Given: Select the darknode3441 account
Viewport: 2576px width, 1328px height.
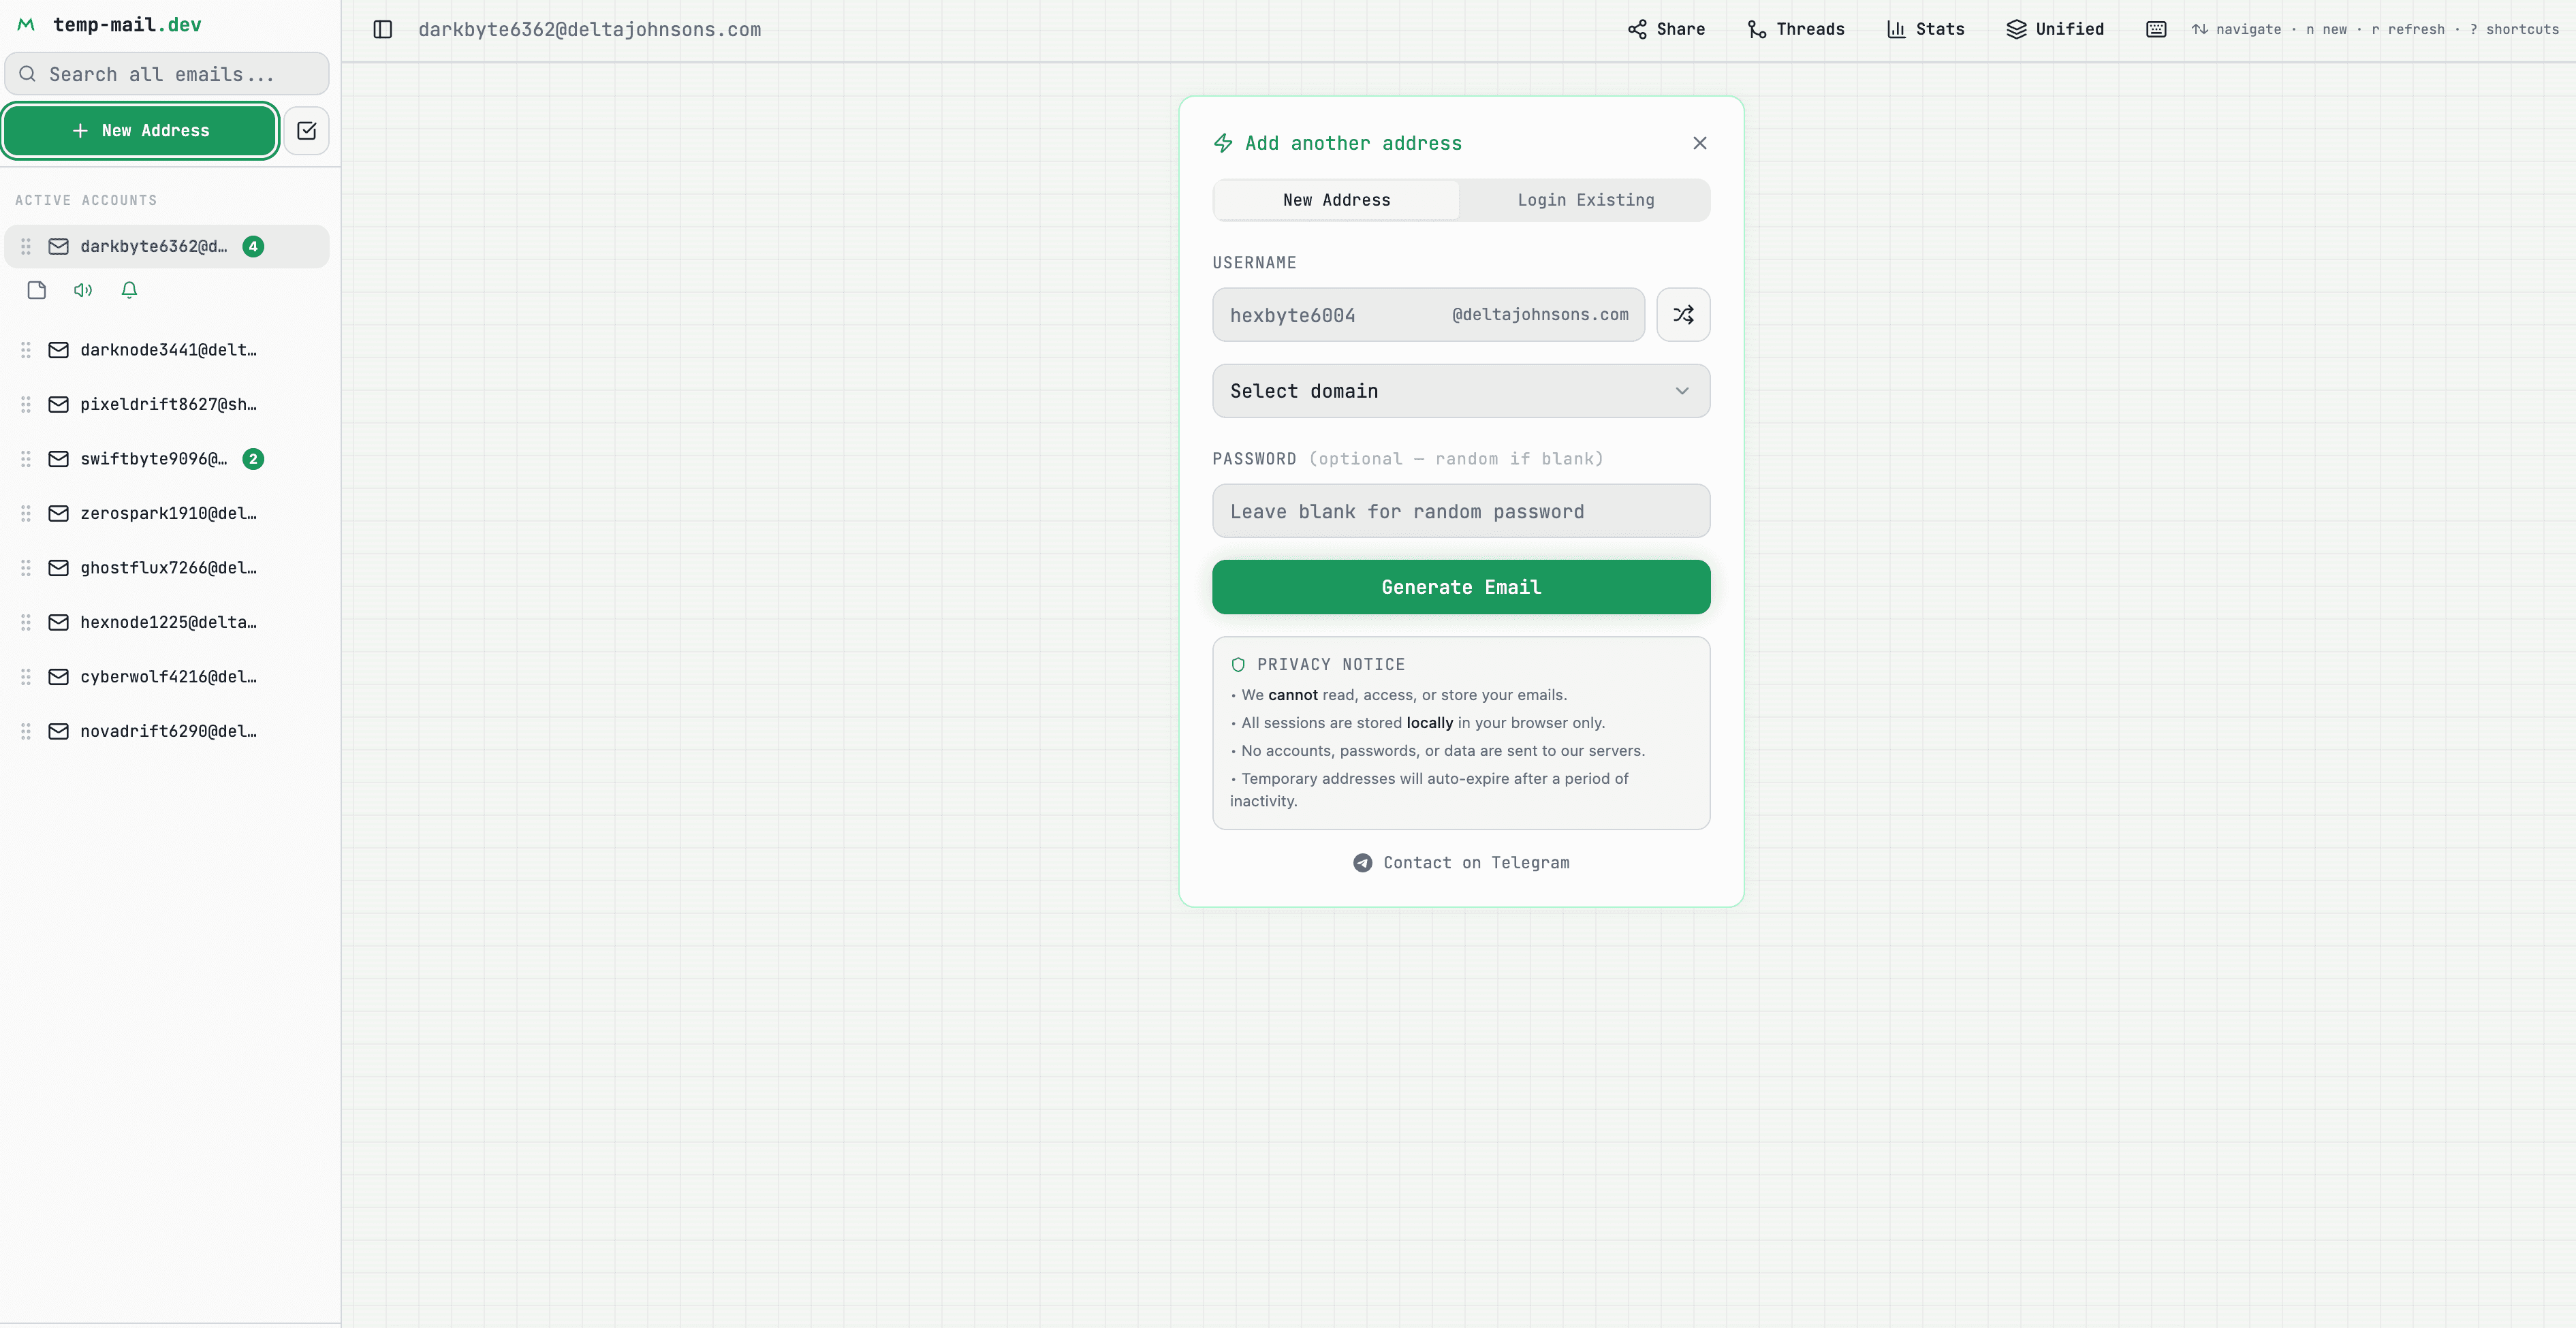Looking at the screenshot, I should point(167,350).
